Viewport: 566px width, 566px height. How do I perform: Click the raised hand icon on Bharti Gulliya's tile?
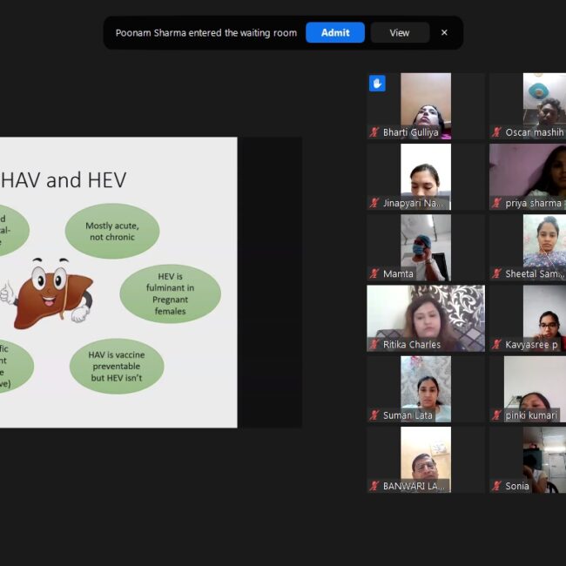click(x=377, y=84)
